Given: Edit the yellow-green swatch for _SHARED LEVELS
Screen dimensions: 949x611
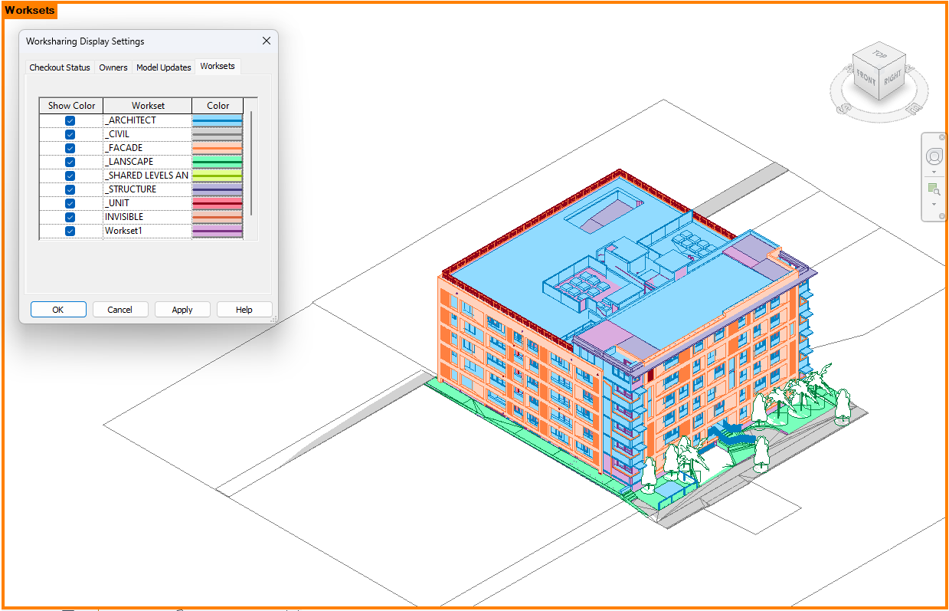Looking at the screenshot, I should pyautogui.click(x=218, y=176).
